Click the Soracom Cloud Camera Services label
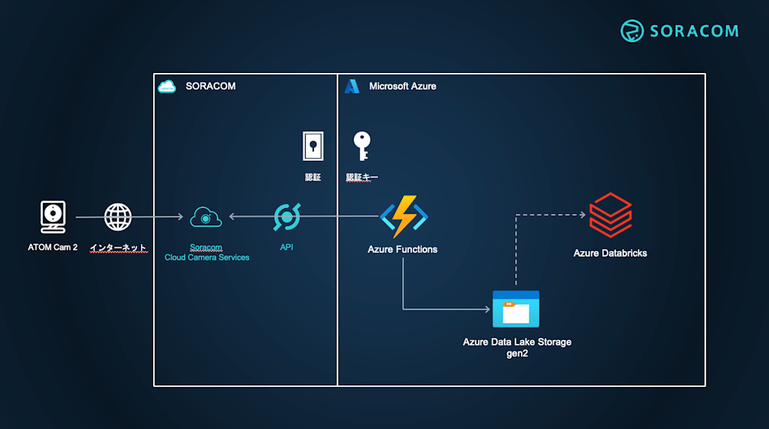 [206, 252]
